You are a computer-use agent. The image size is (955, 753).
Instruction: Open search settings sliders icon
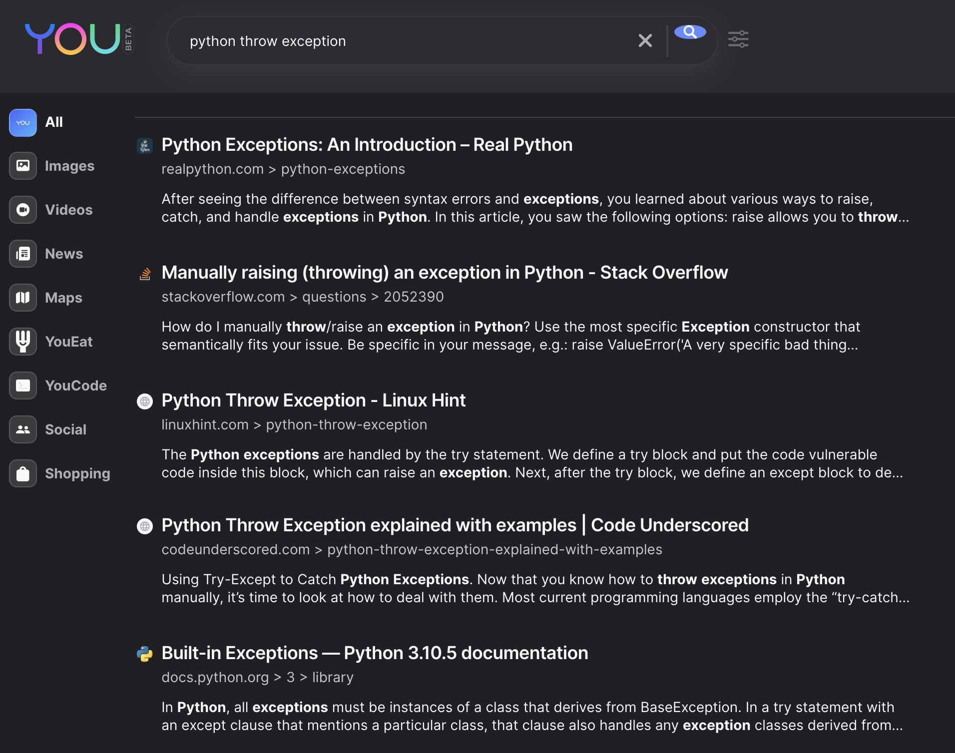[x=738, y=39]
